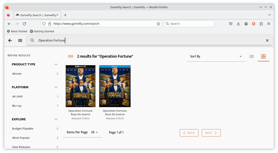Click the GameFly search text field

click(149, 40)
